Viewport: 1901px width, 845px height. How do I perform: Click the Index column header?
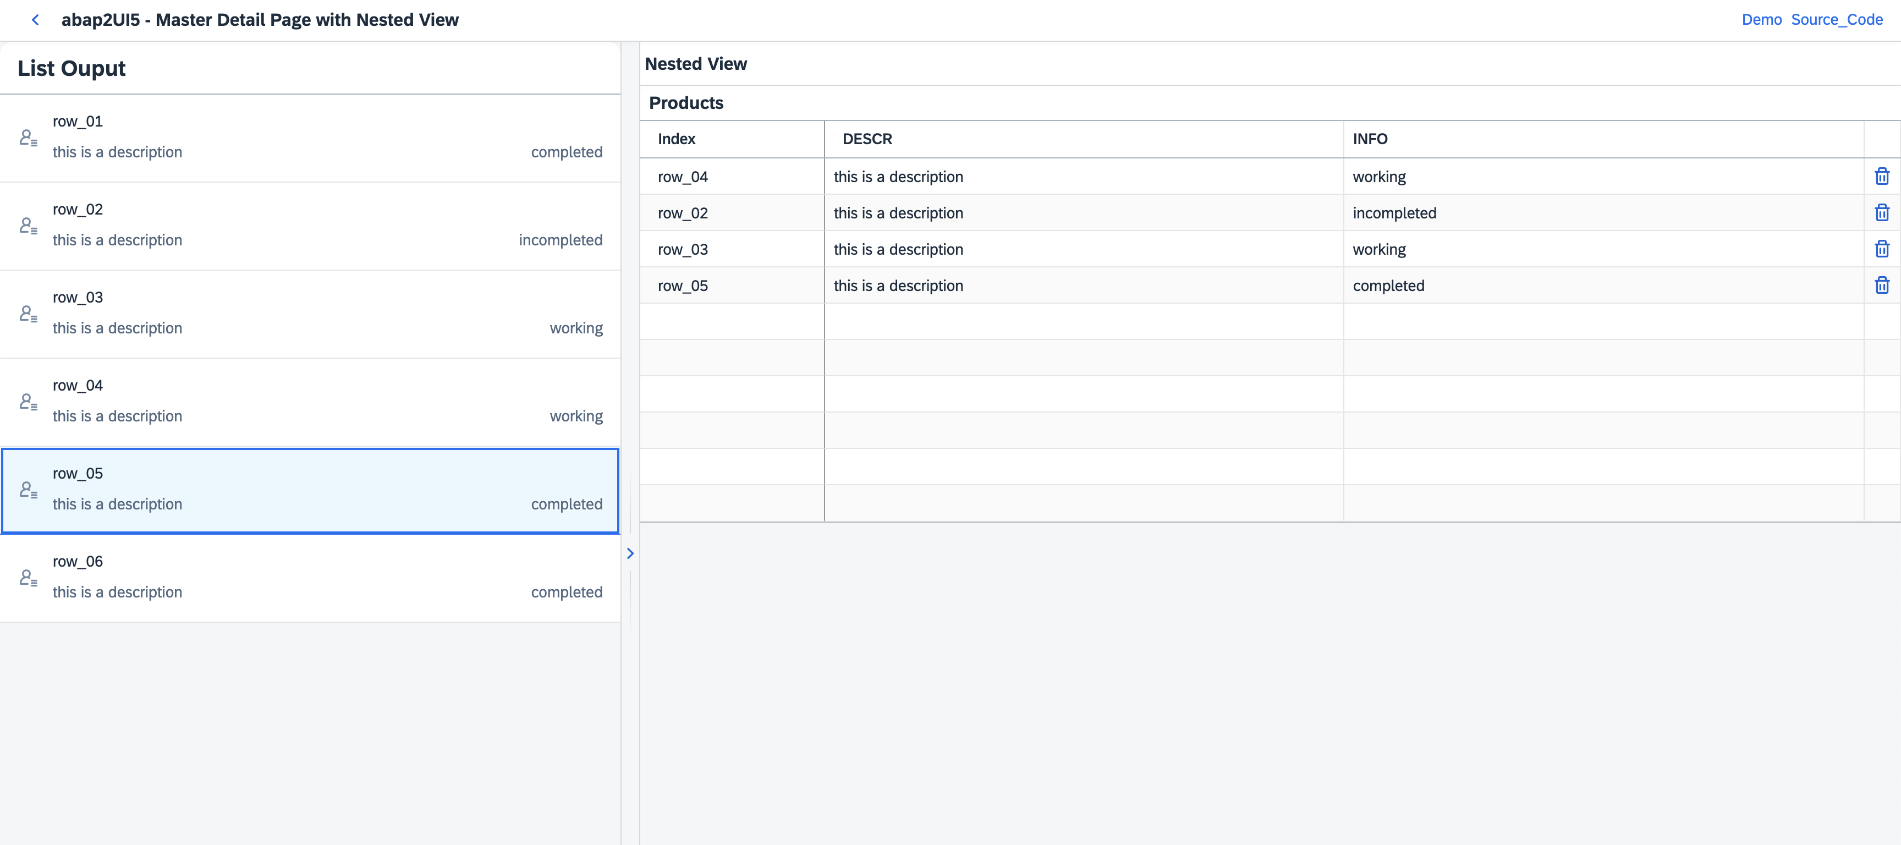pyautogui.click(x=676, y=139)
